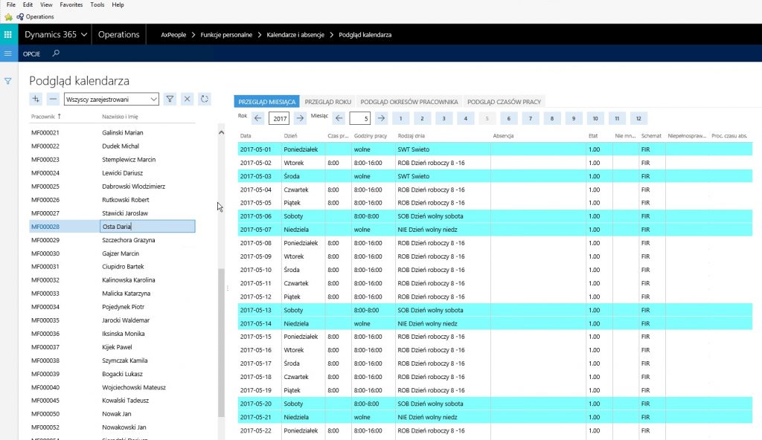This screenshot has height=440, width=762.
Task: Toggle the hamburger navigation menu
Action: click(7, 54)
